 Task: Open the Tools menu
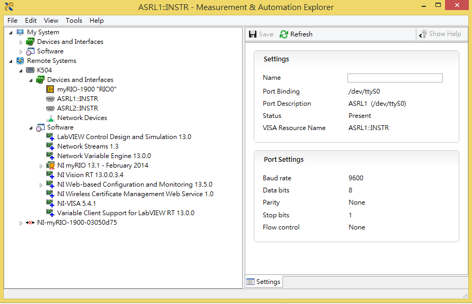point(74,21)
